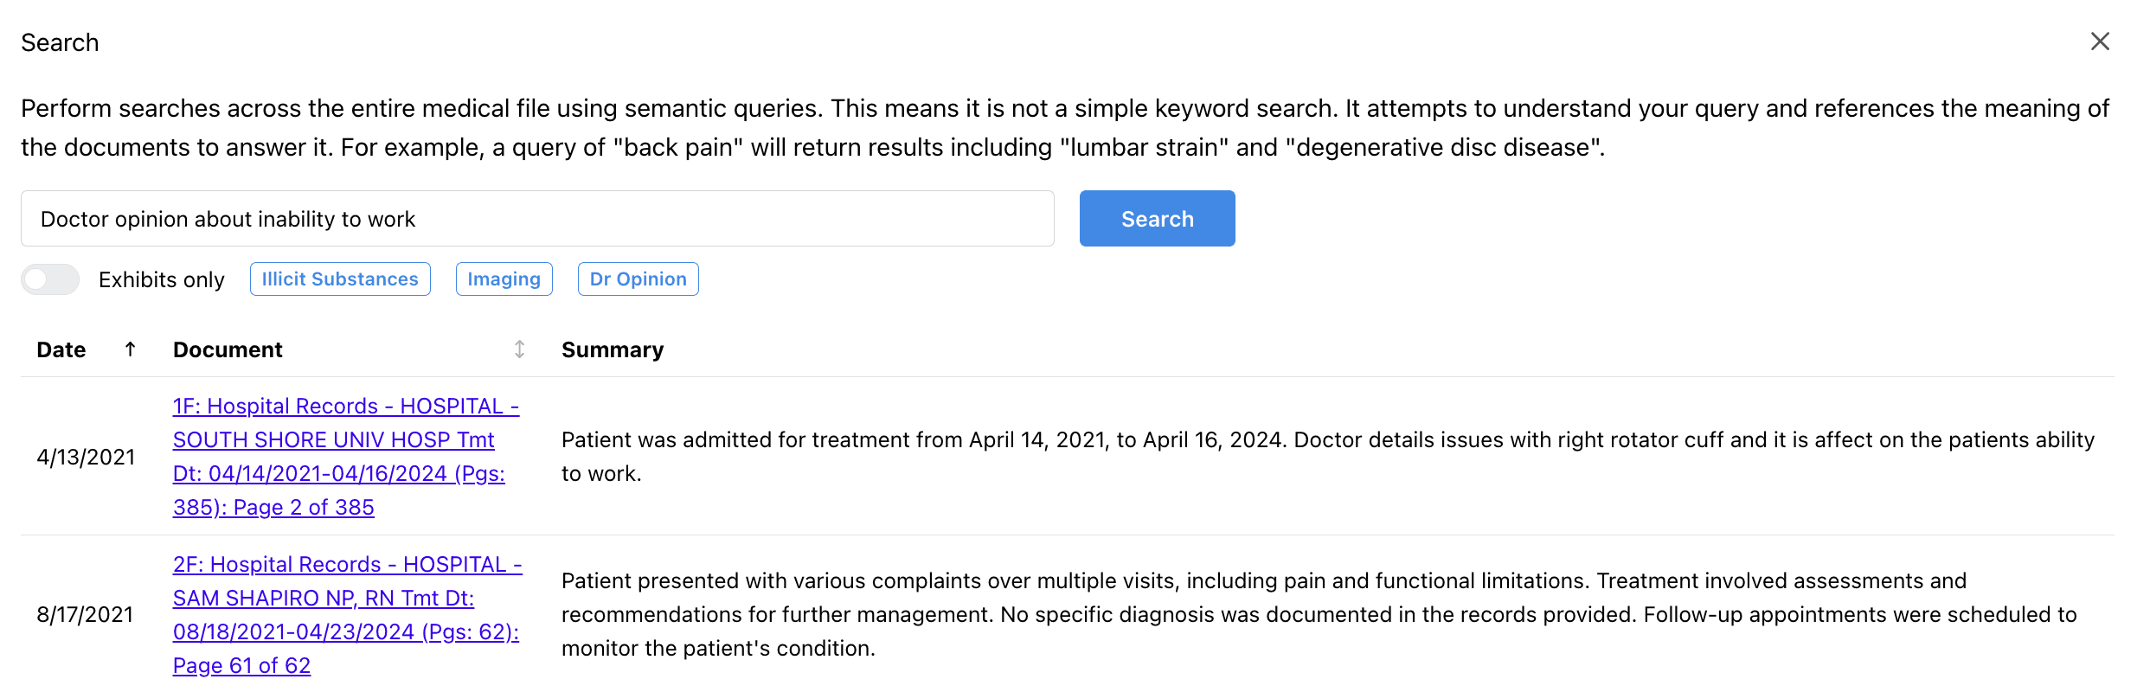Click the Summary column header
The height and width of the screenshot is (692, 2137).
pos(612,349)
